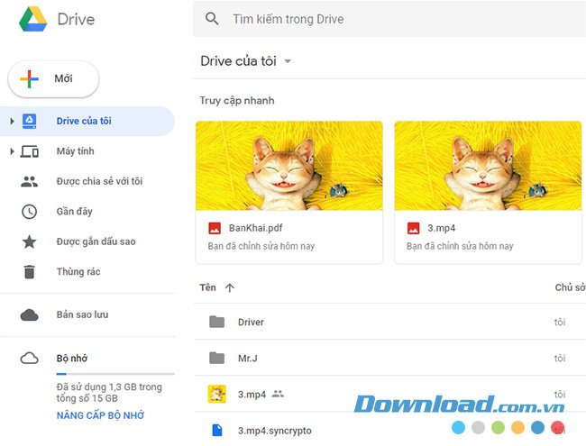The height and width of the screenshot is (446, 586).
Task: Click the Driver folder icon
Action: 216,322
